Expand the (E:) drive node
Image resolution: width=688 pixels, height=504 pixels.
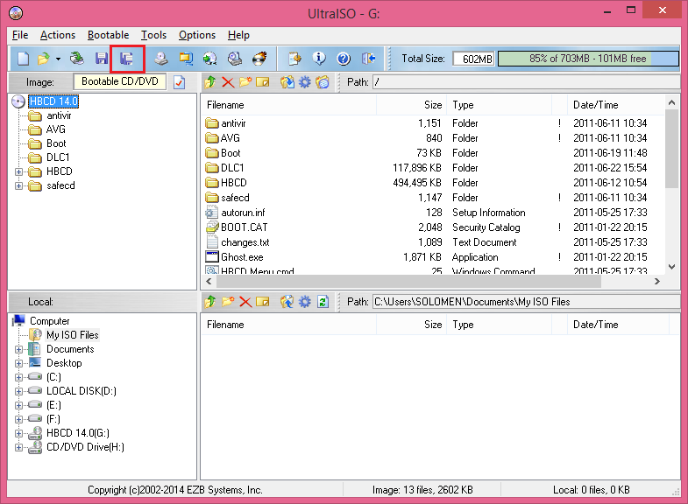pos(18,405)
